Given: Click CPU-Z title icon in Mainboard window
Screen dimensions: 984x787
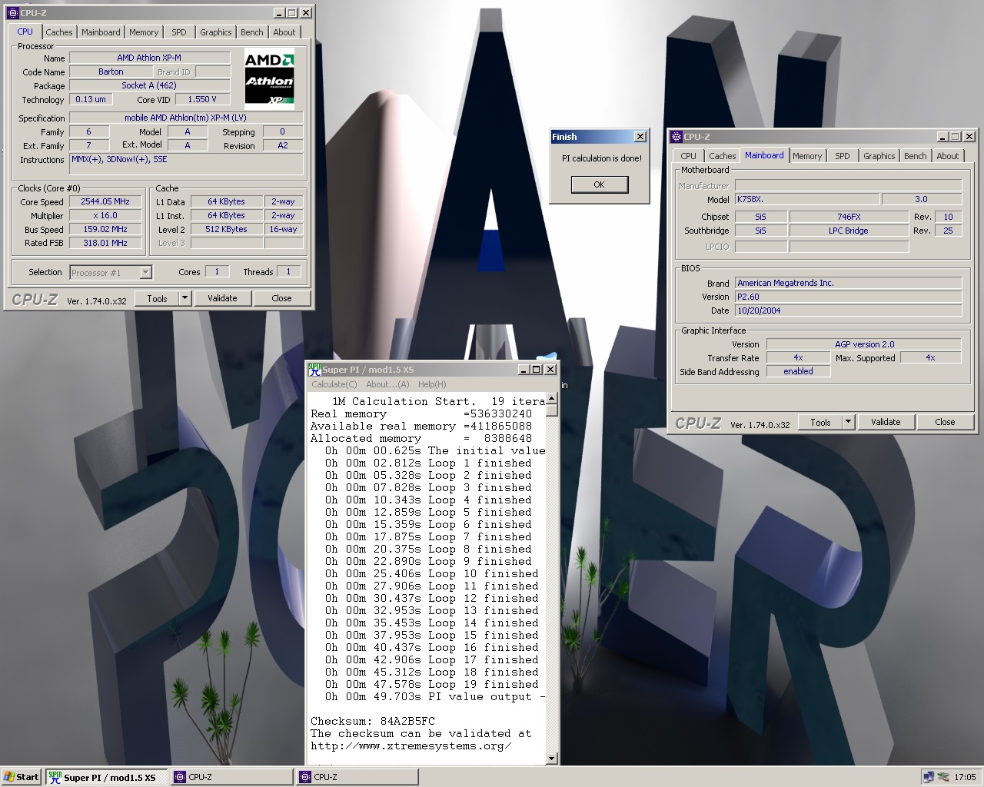Looking at the screenshot, I should [x=676, y=137].
